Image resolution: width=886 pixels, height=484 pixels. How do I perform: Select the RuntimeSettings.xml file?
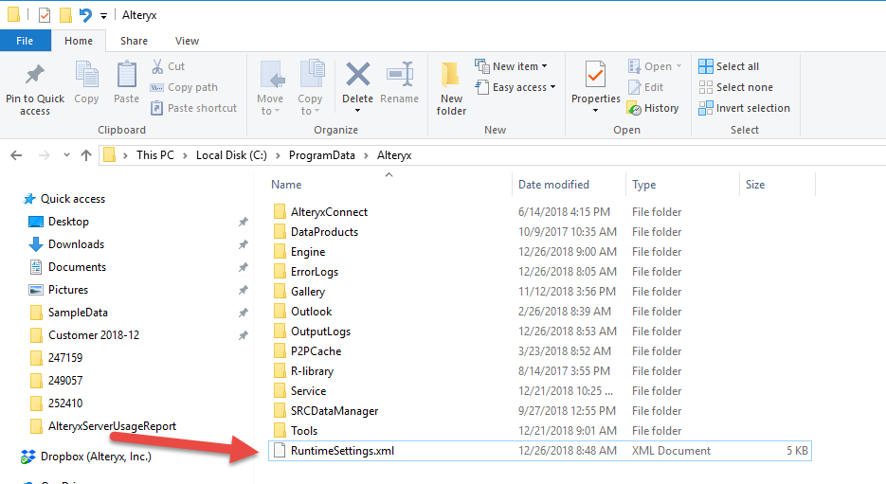tap(342, 451)
